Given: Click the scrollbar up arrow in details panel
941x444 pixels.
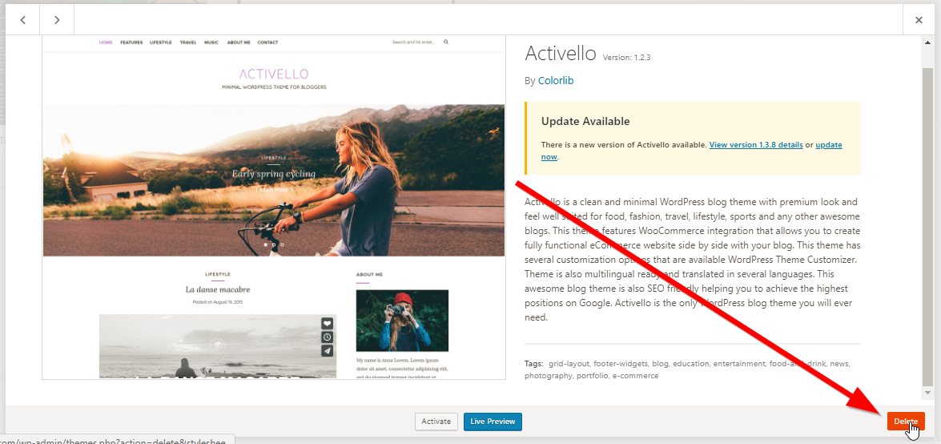Looking at the screenshot, I should point(928,42).
